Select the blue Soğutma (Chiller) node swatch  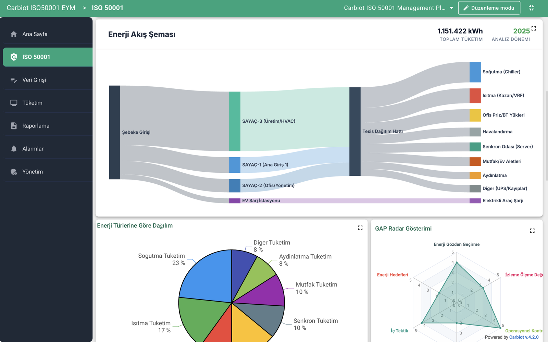475,72
